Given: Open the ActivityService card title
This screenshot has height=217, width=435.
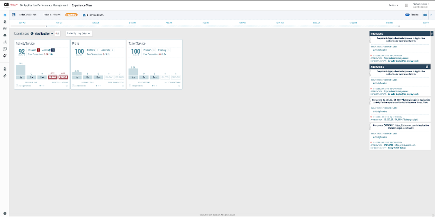Looking at the screenshot, I should point(25,43).
